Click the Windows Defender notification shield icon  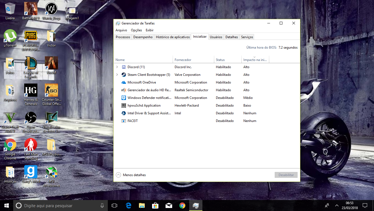click(124, 98)
